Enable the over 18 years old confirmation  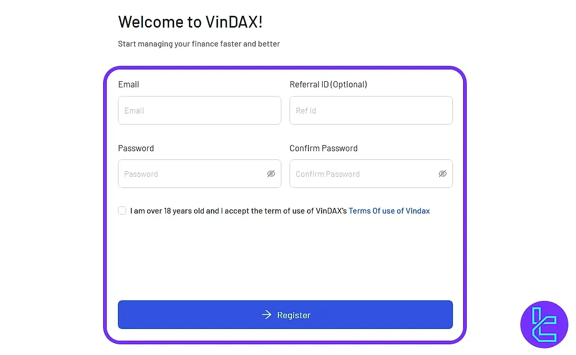click(x=122, y=210)
